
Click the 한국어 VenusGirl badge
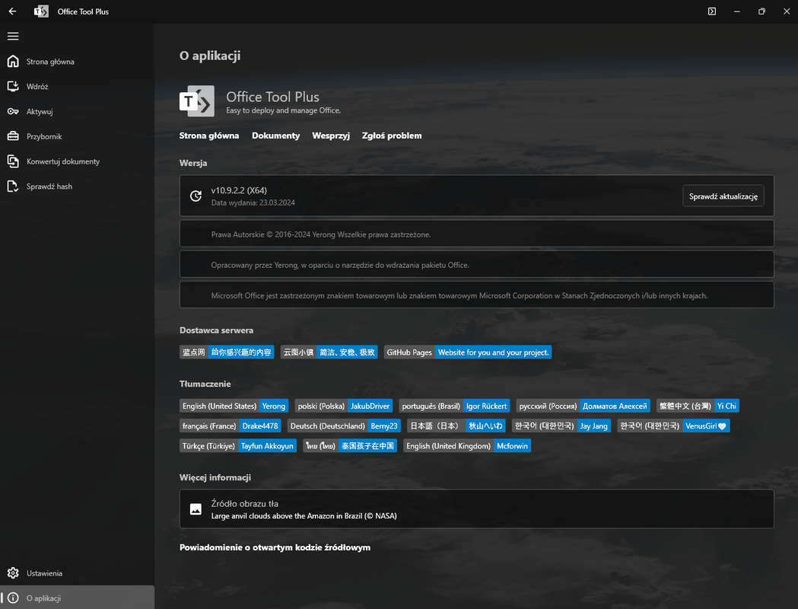click(x=673, y=426)
